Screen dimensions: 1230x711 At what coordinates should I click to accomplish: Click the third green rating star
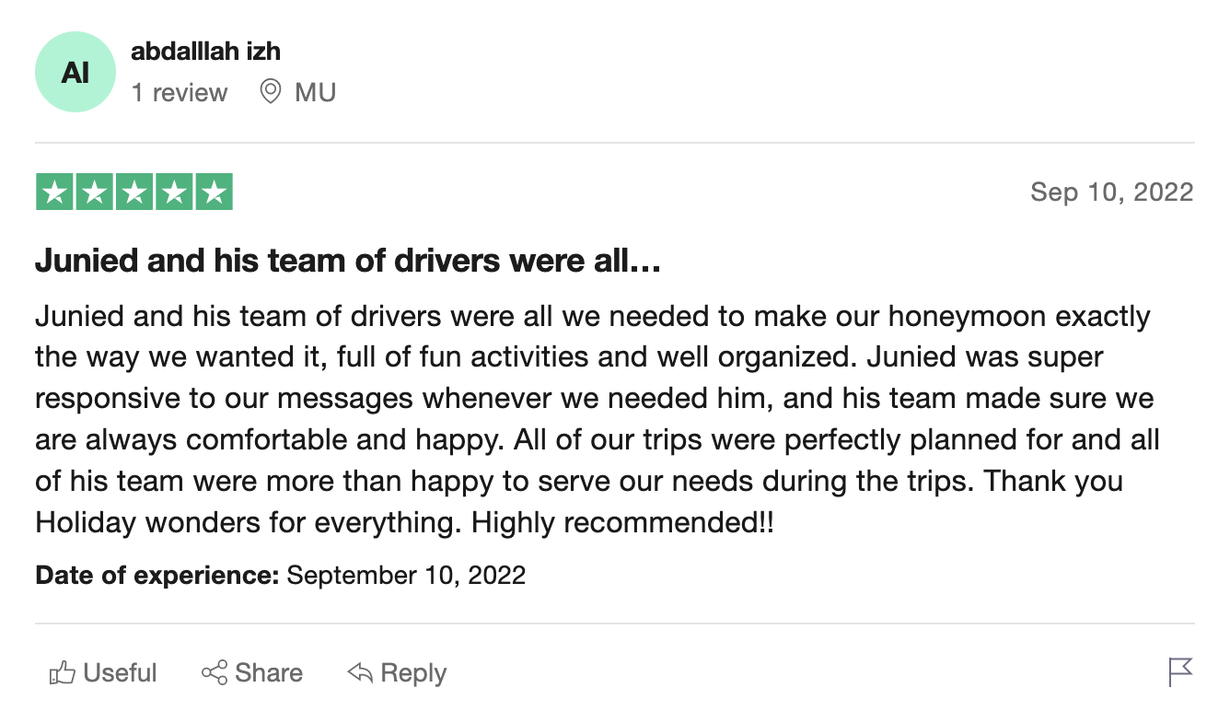pyautogui.click(x=133, y=192)
